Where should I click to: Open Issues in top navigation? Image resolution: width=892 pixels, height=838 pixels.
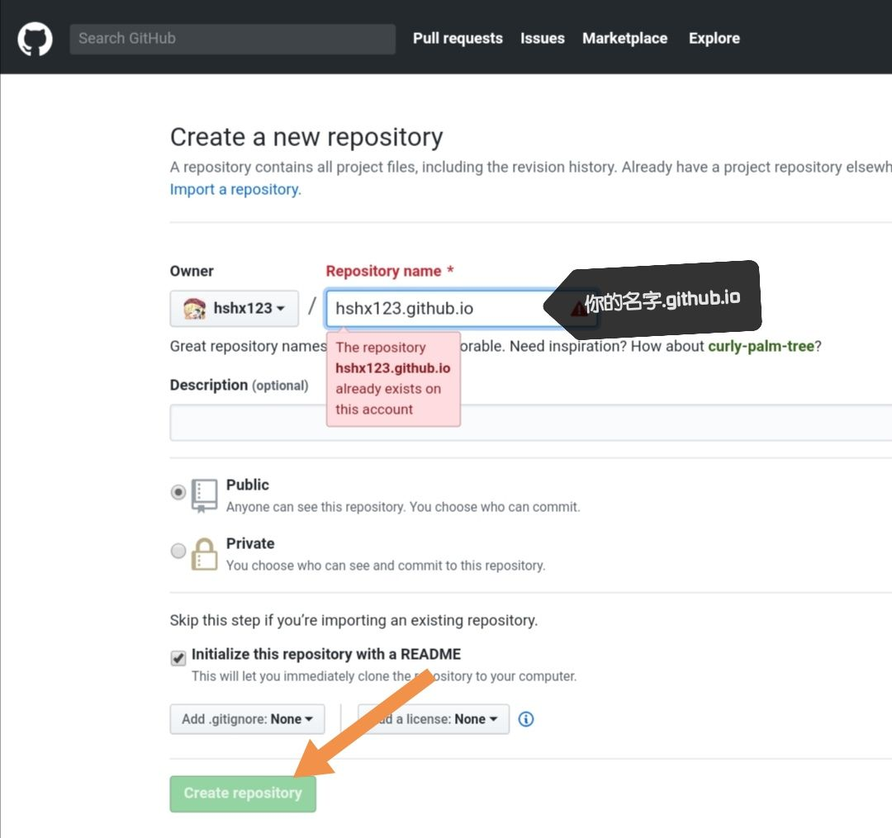[542, 38]
